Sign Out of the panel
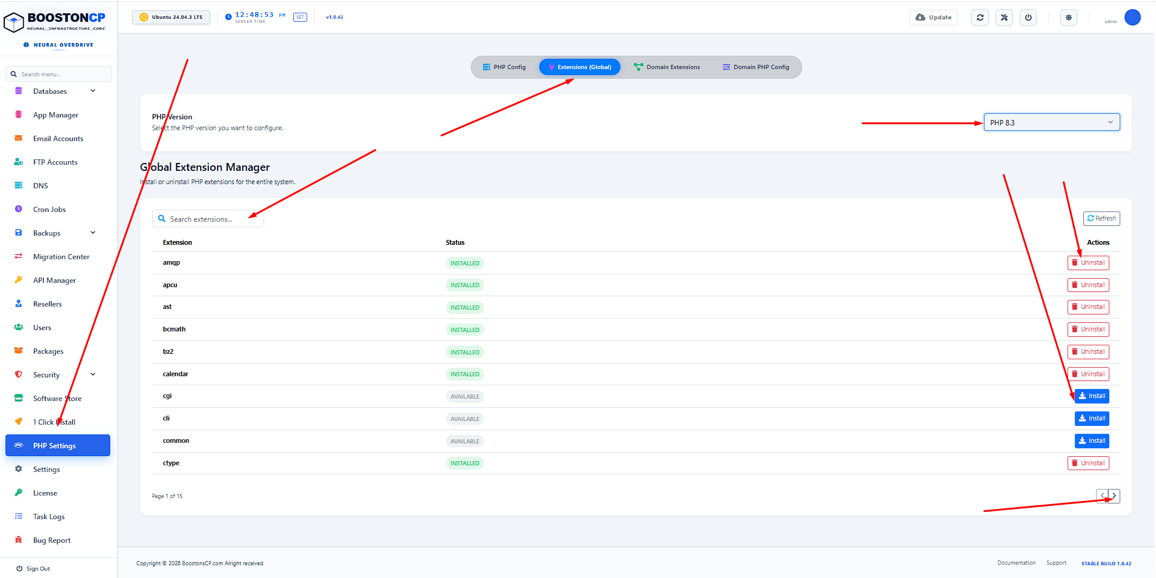Viewport: 1156px width, 578px height. (x=33, y=568)
